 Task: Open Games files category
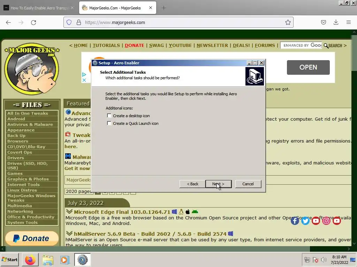pyautogui.click(x=15, y=173)
